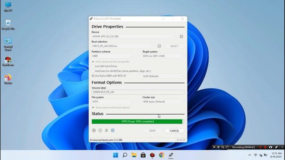Open the File system dropdown
Screen dimensions: 285x160
pyautogui.click(x=112, y=102)
